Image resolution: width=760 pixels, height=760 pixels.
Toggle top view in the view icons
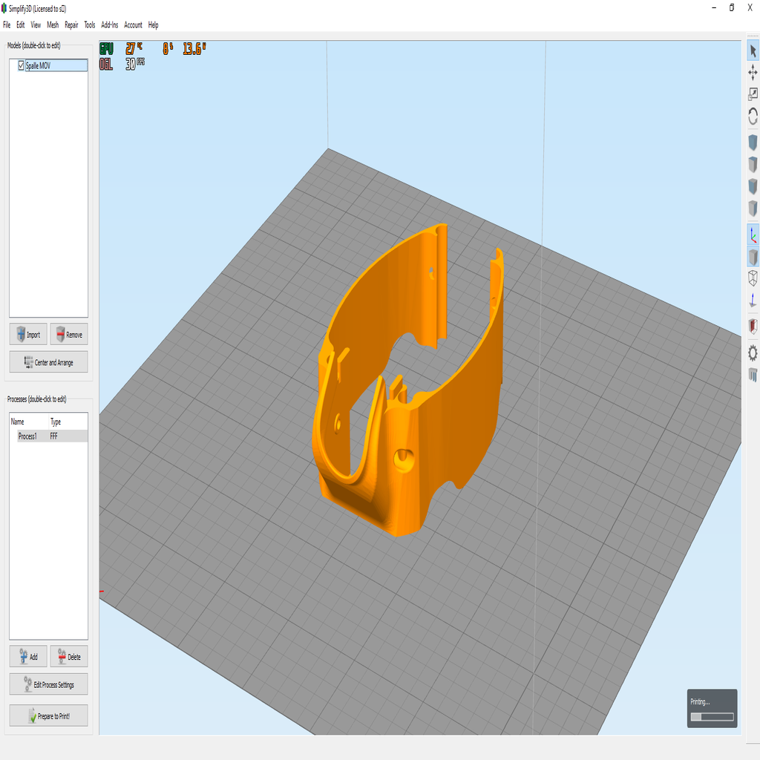click(x=752, y=165)
